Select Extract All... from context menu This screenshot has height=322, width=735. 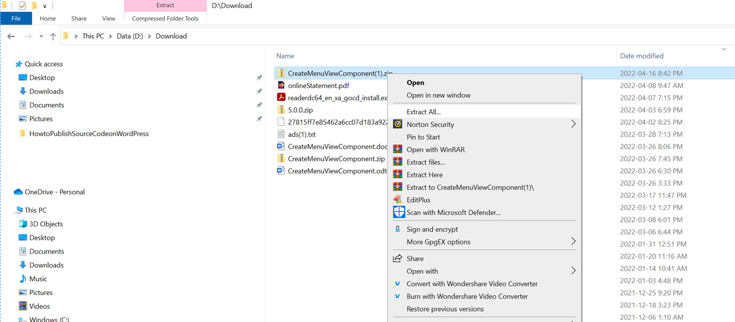click(424, 112)
